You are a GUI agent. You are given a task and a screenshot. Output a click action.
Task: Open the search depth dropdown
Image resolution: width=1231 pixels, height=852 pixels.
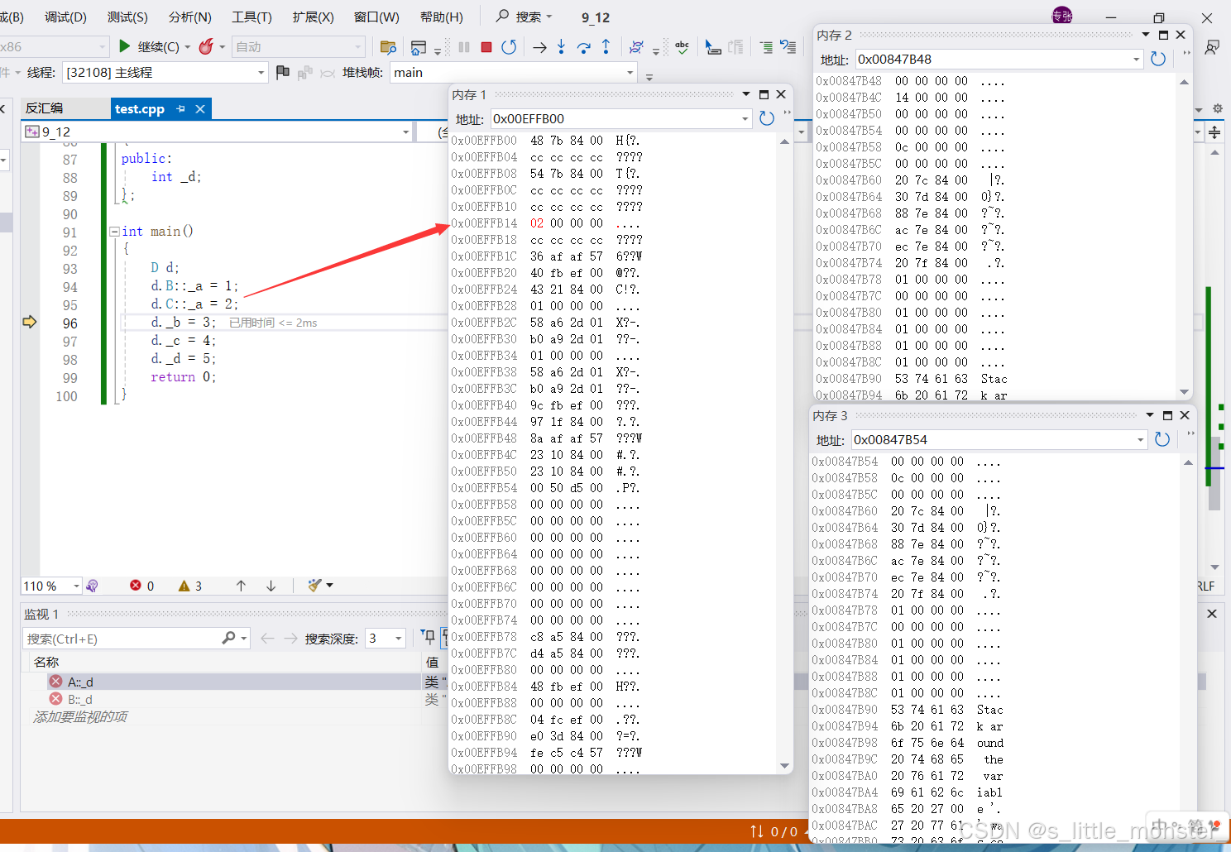(399, 639)
